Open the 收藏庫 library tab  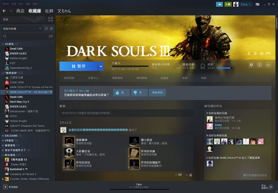(35, 11)
